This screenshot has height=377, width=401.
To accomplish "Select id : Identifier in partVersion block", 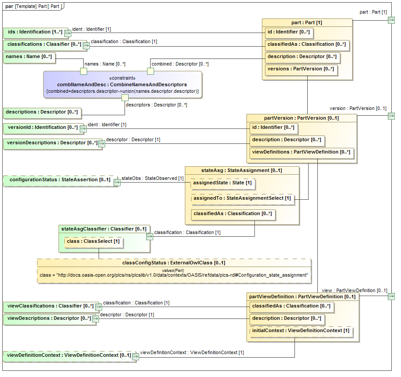I will click(274, 128).
